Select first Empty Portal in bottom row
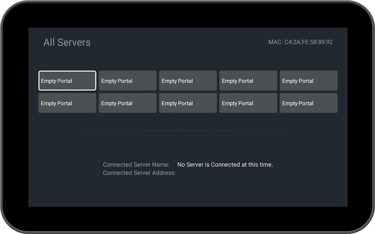Viewport: 375px width, 234px height. 67,103
